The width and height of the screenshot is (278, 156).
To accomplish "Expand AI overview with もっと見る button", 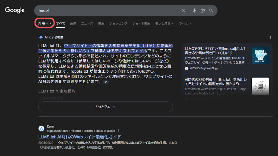I will pos(105,107).
